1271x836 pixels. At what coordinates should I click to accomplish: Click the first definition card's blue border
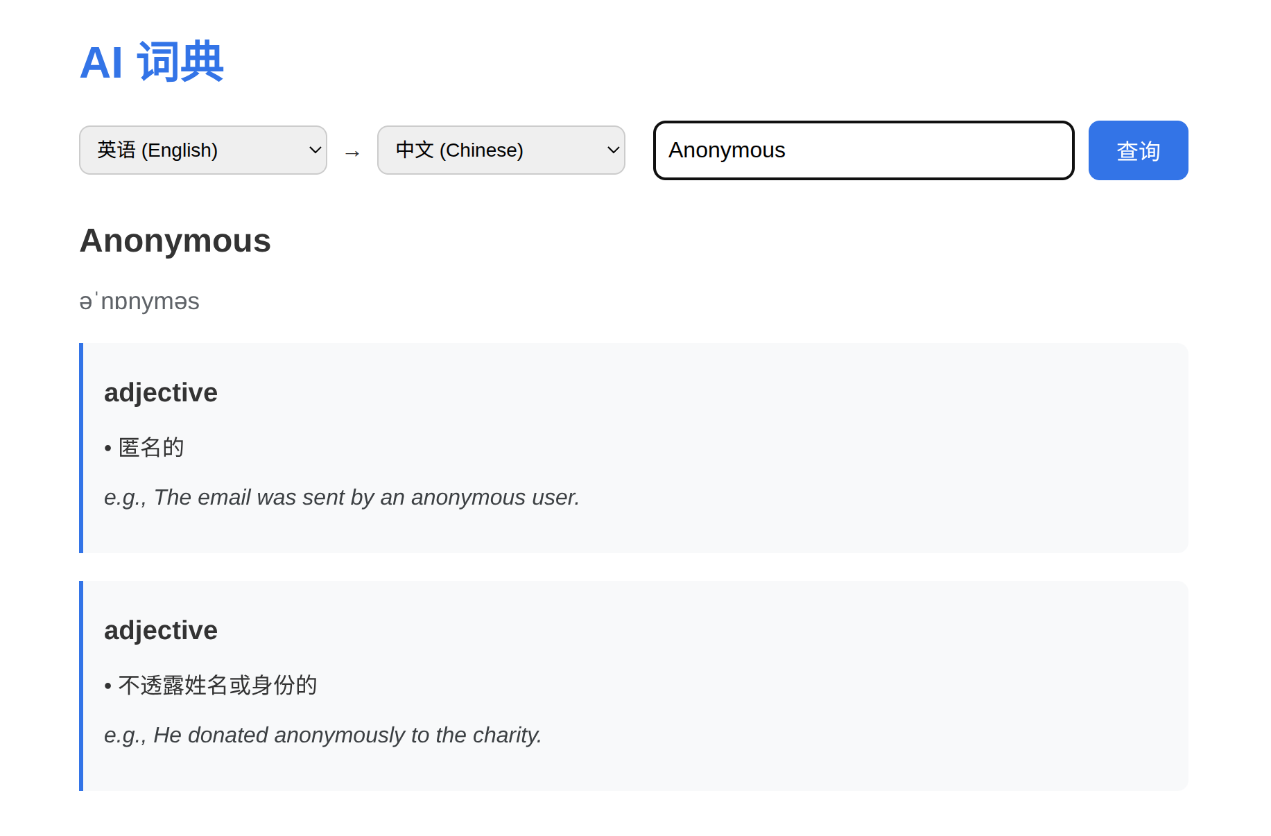pyautogui.click(x=81, y=448)
